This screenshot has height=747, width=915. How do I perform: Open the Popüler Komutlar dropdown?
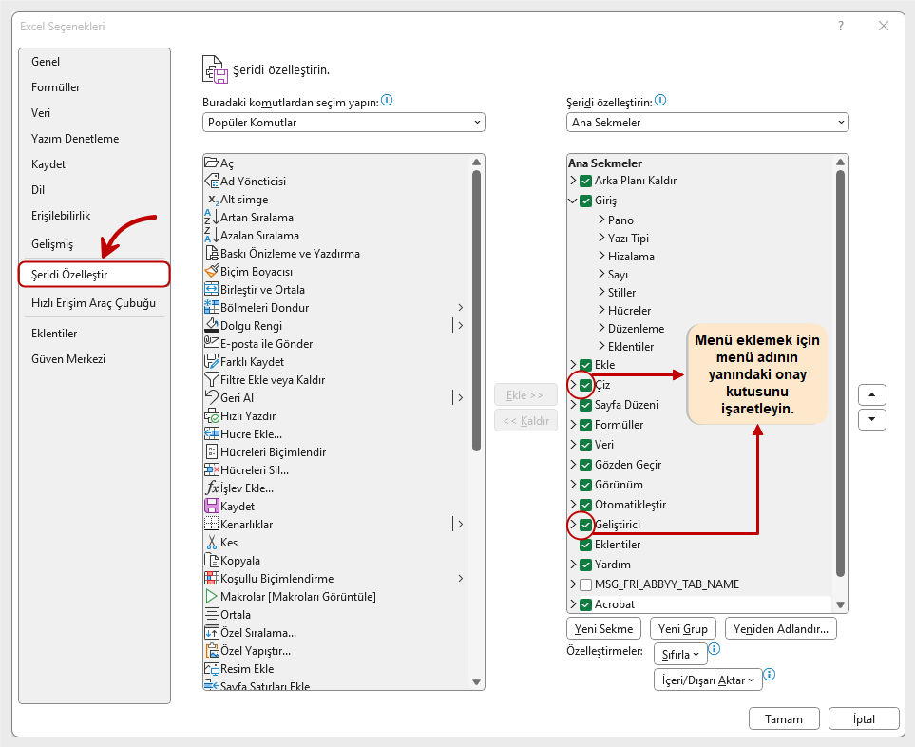pyautogui.click(x=344, y=122)
